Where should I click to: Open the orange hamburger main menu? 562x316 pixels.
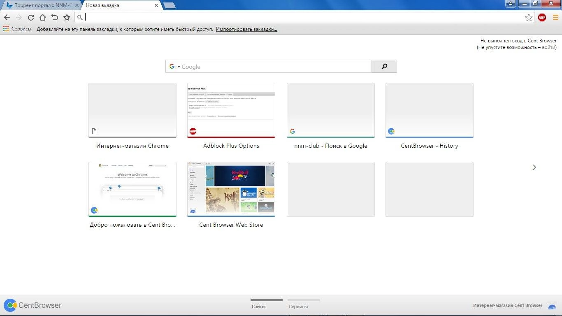555,17
